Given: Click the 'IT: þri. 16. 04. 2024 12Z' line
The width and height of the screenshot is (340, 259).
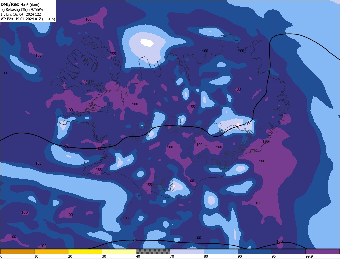Looking at the screenshot, I should [x=21, y=14].
